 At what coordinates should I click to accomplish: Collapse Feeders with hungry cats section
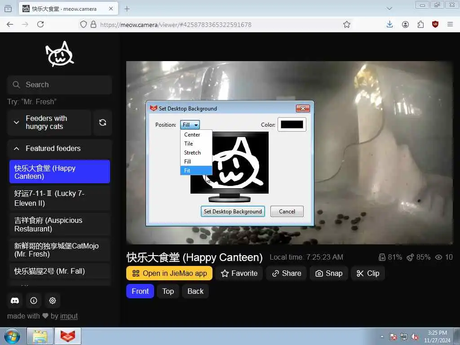click(x=49, y=122)
